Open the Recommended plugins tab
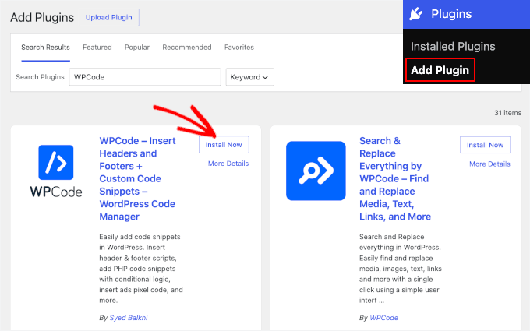 tap(187, 48)
